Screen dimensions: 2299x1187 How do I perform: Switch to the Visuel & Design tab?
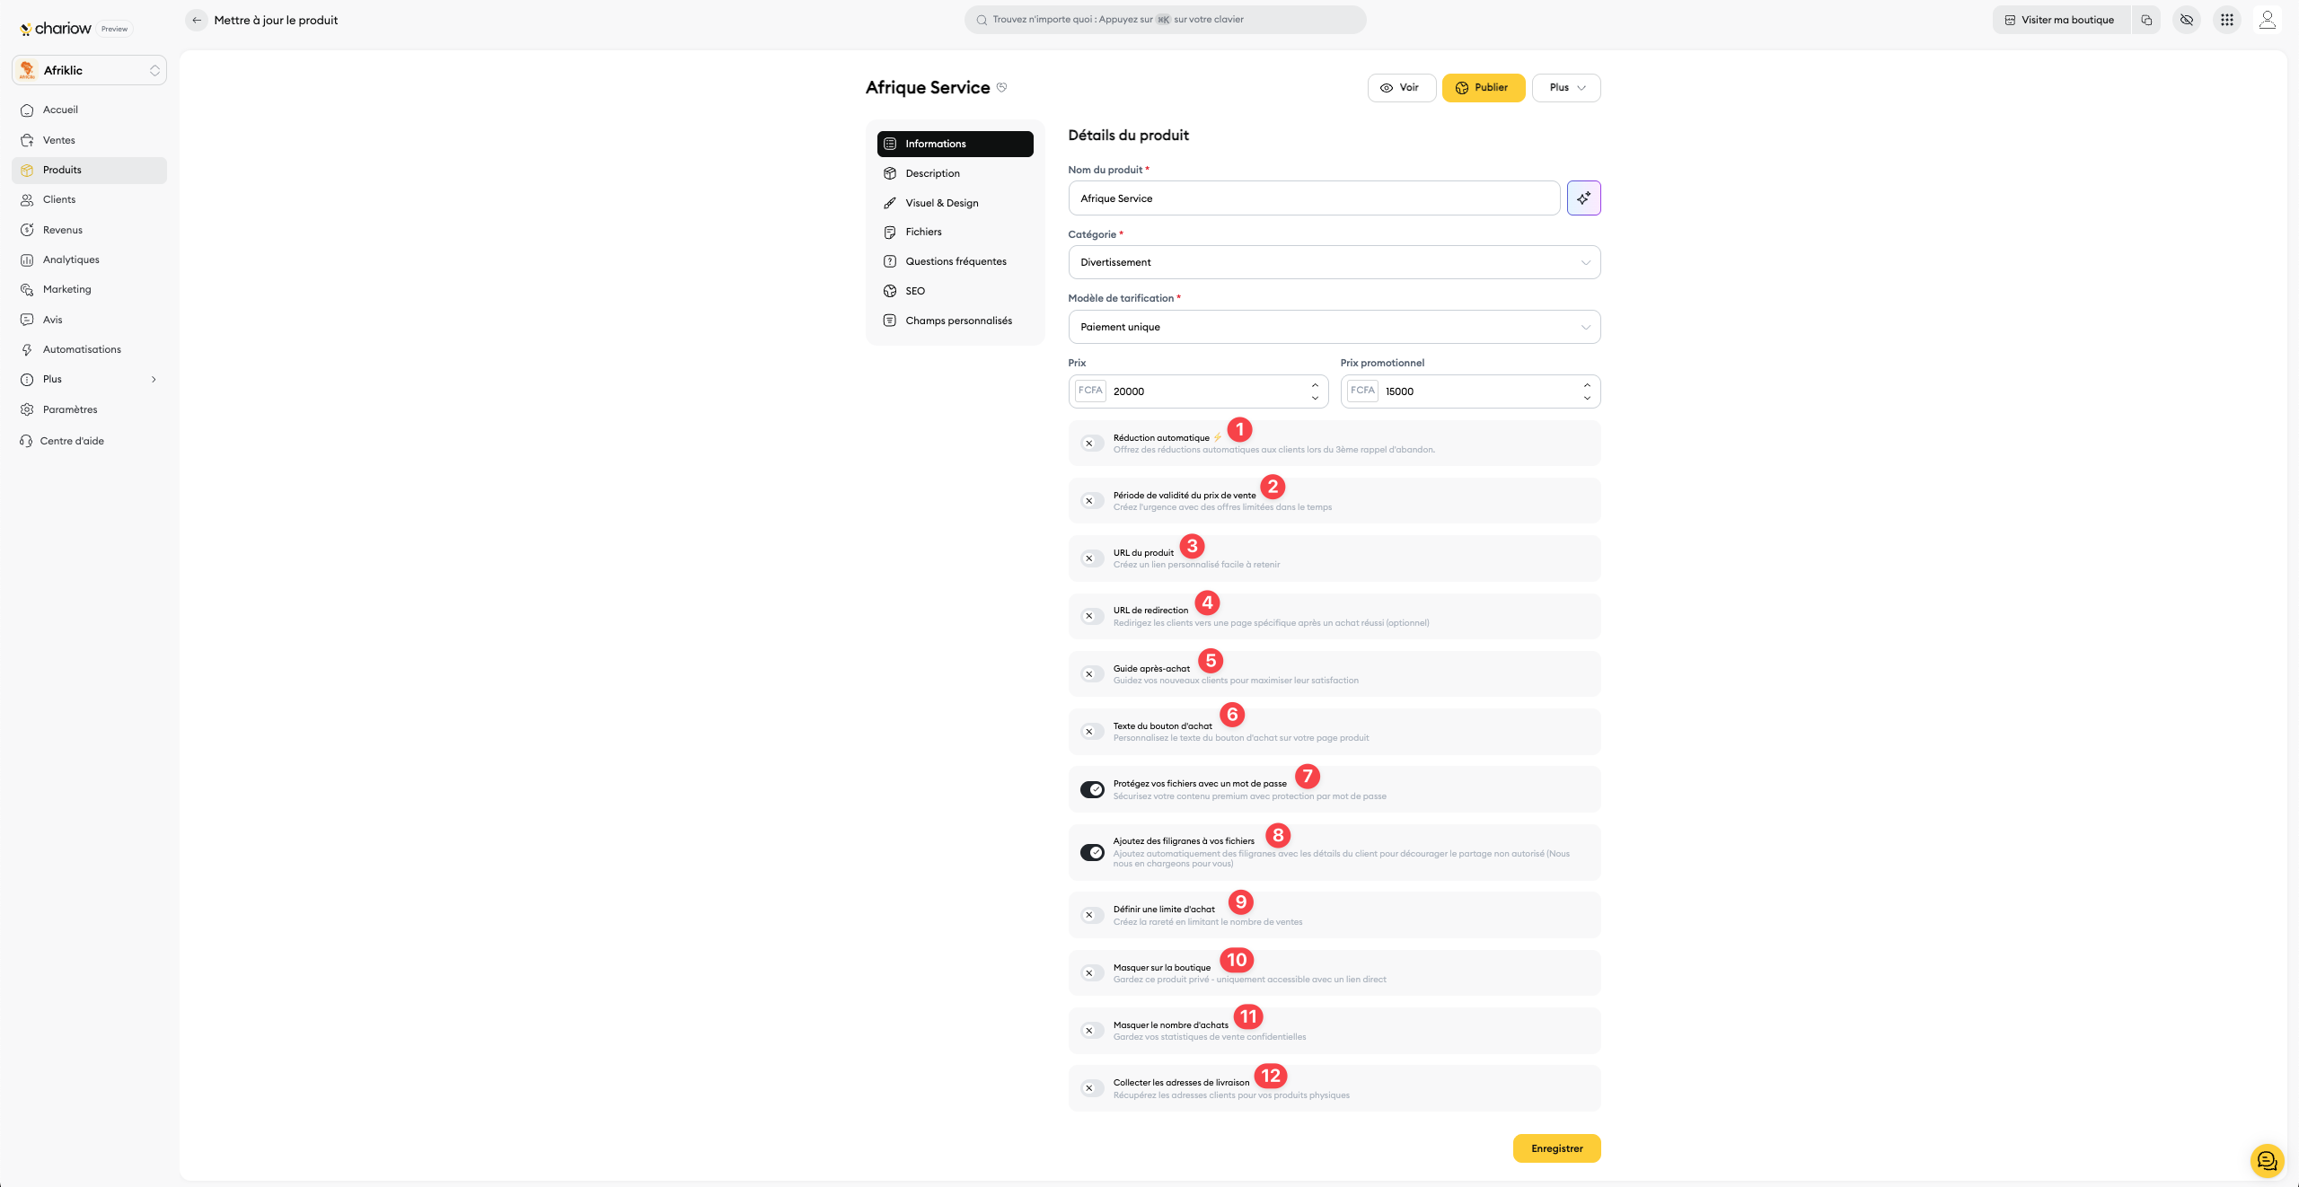pos(941,203)
